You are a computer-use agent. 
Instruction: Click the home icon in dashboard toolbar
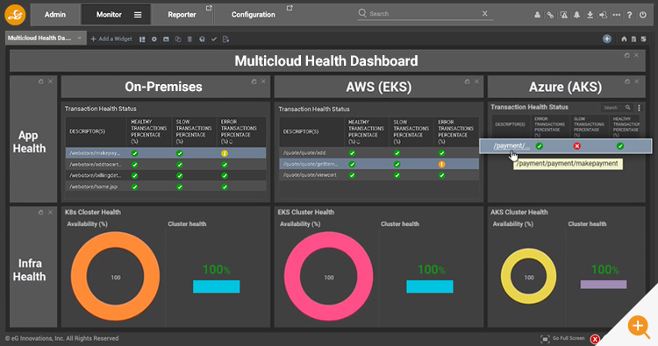pyautogui.click(x=624, y=39)
